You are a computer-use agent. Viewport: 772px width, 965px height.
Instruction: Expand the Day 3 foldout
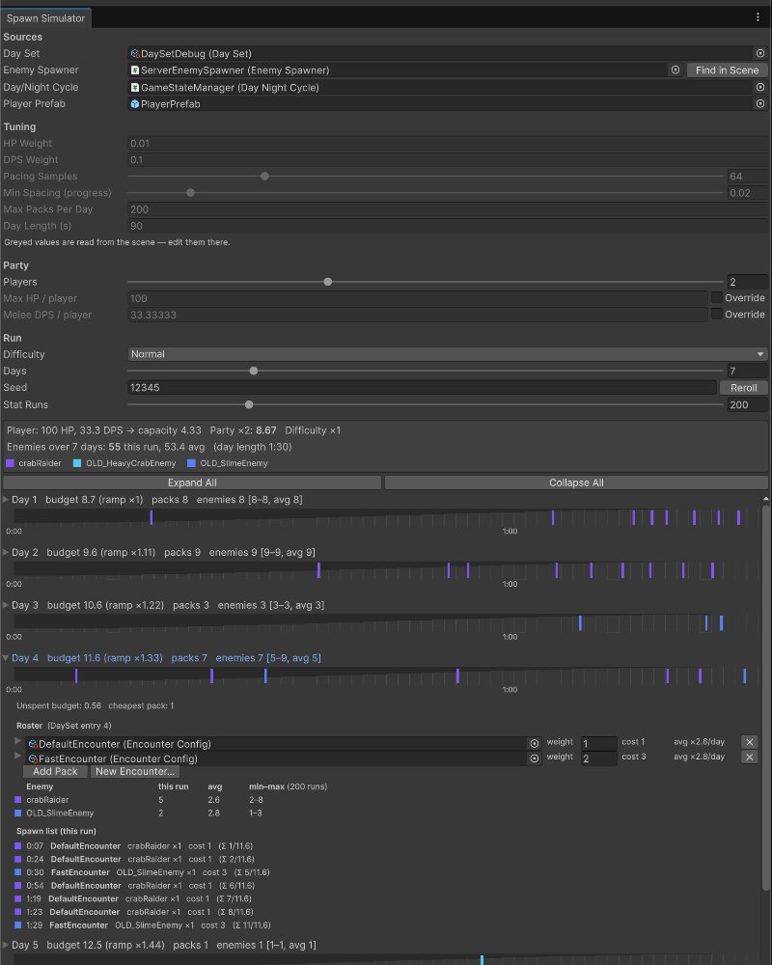click(6, 606)
